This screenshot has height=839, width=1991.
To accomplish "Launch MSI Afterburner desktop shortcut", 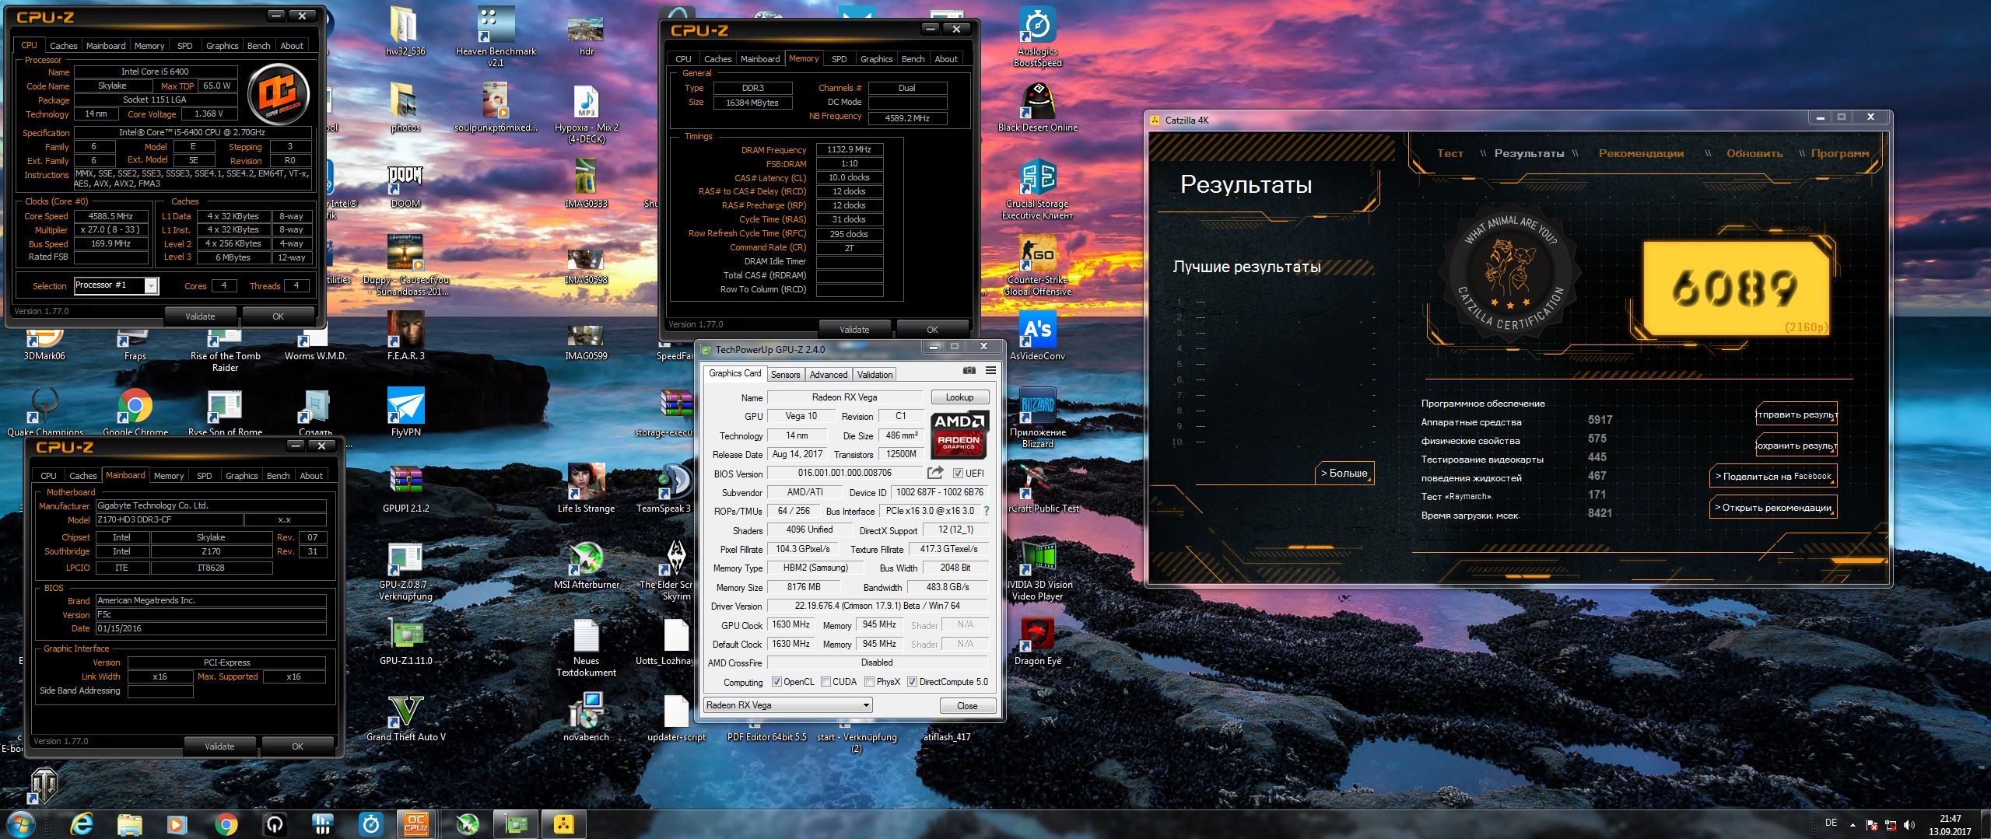I will (x=586, y=565).
